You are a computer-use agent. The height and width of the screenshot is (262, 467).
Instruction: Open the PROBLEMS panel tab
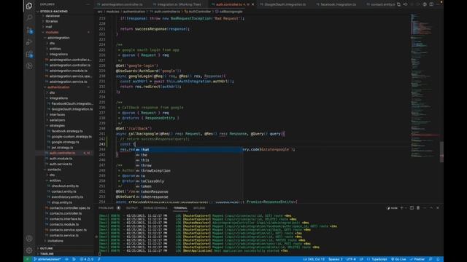pyautogui.click(x=107, y=208)
